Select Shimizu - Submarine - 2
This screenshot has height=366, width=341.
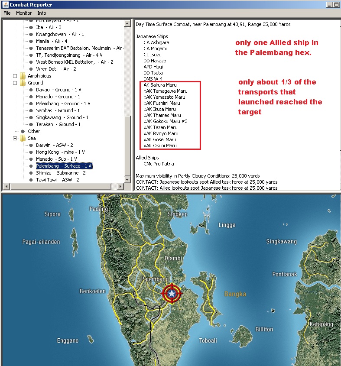pyautogui.click(x=61, y=173)
